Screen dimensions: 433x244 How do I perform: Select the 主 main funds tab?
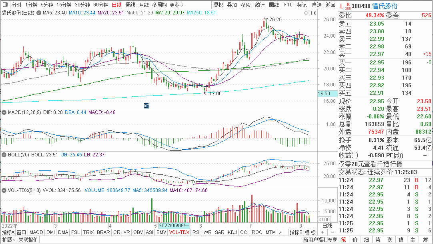click(413, 240)
